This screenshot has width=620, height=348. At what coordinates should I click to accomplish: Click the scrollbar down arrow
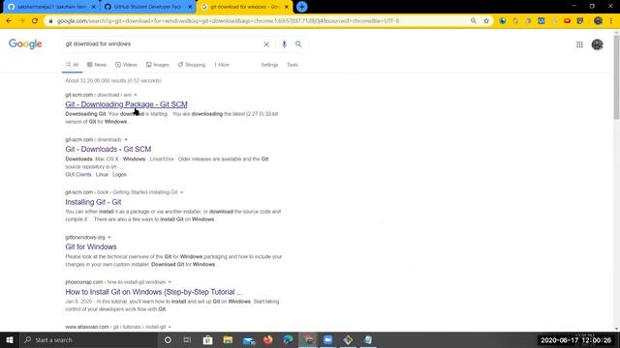[x=616, y=329]
